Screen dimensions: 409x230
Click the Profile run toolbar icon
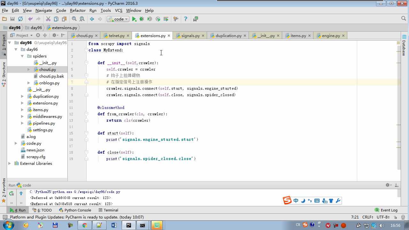click(x=158, y=19)
